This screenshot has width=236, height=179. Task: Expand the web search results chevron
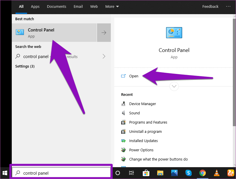[104, 57]
